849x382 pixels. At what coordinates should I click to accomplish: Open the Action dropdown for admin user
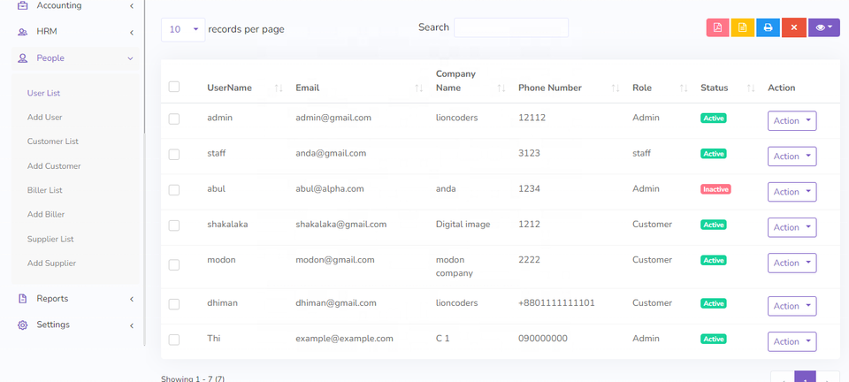792,121
